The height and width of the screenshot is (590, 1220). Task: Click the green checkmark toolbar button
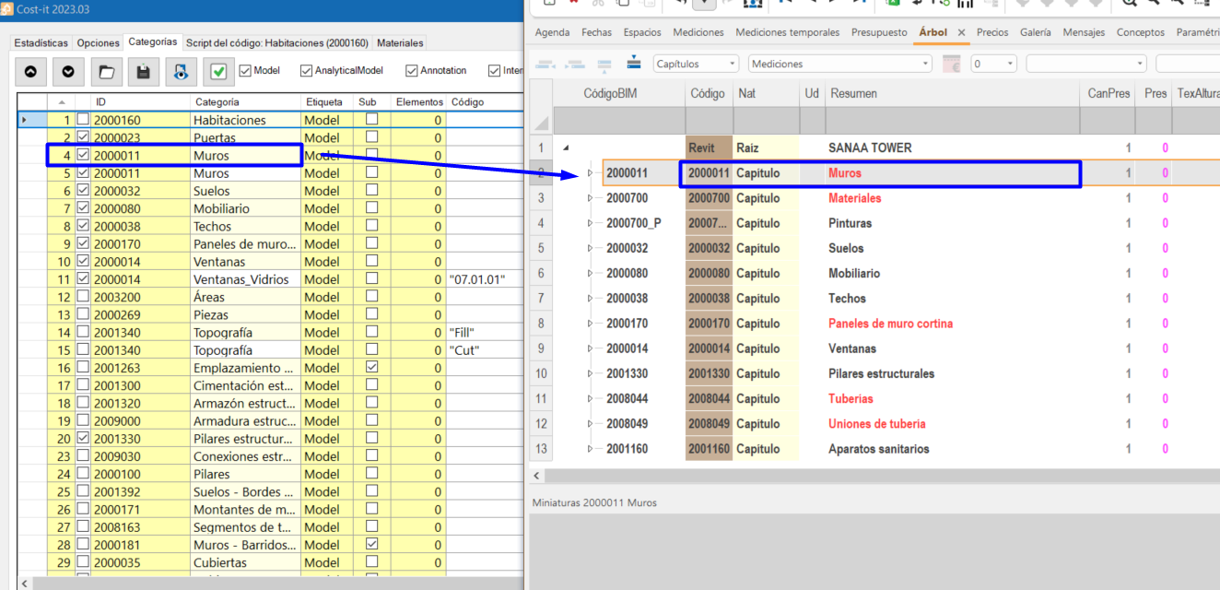[x=218, y=71]
